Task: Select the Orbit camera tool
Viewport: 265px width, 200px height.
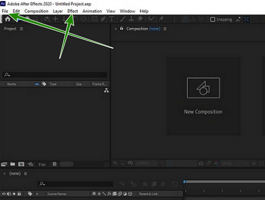Action: click(x=47, y=19)
